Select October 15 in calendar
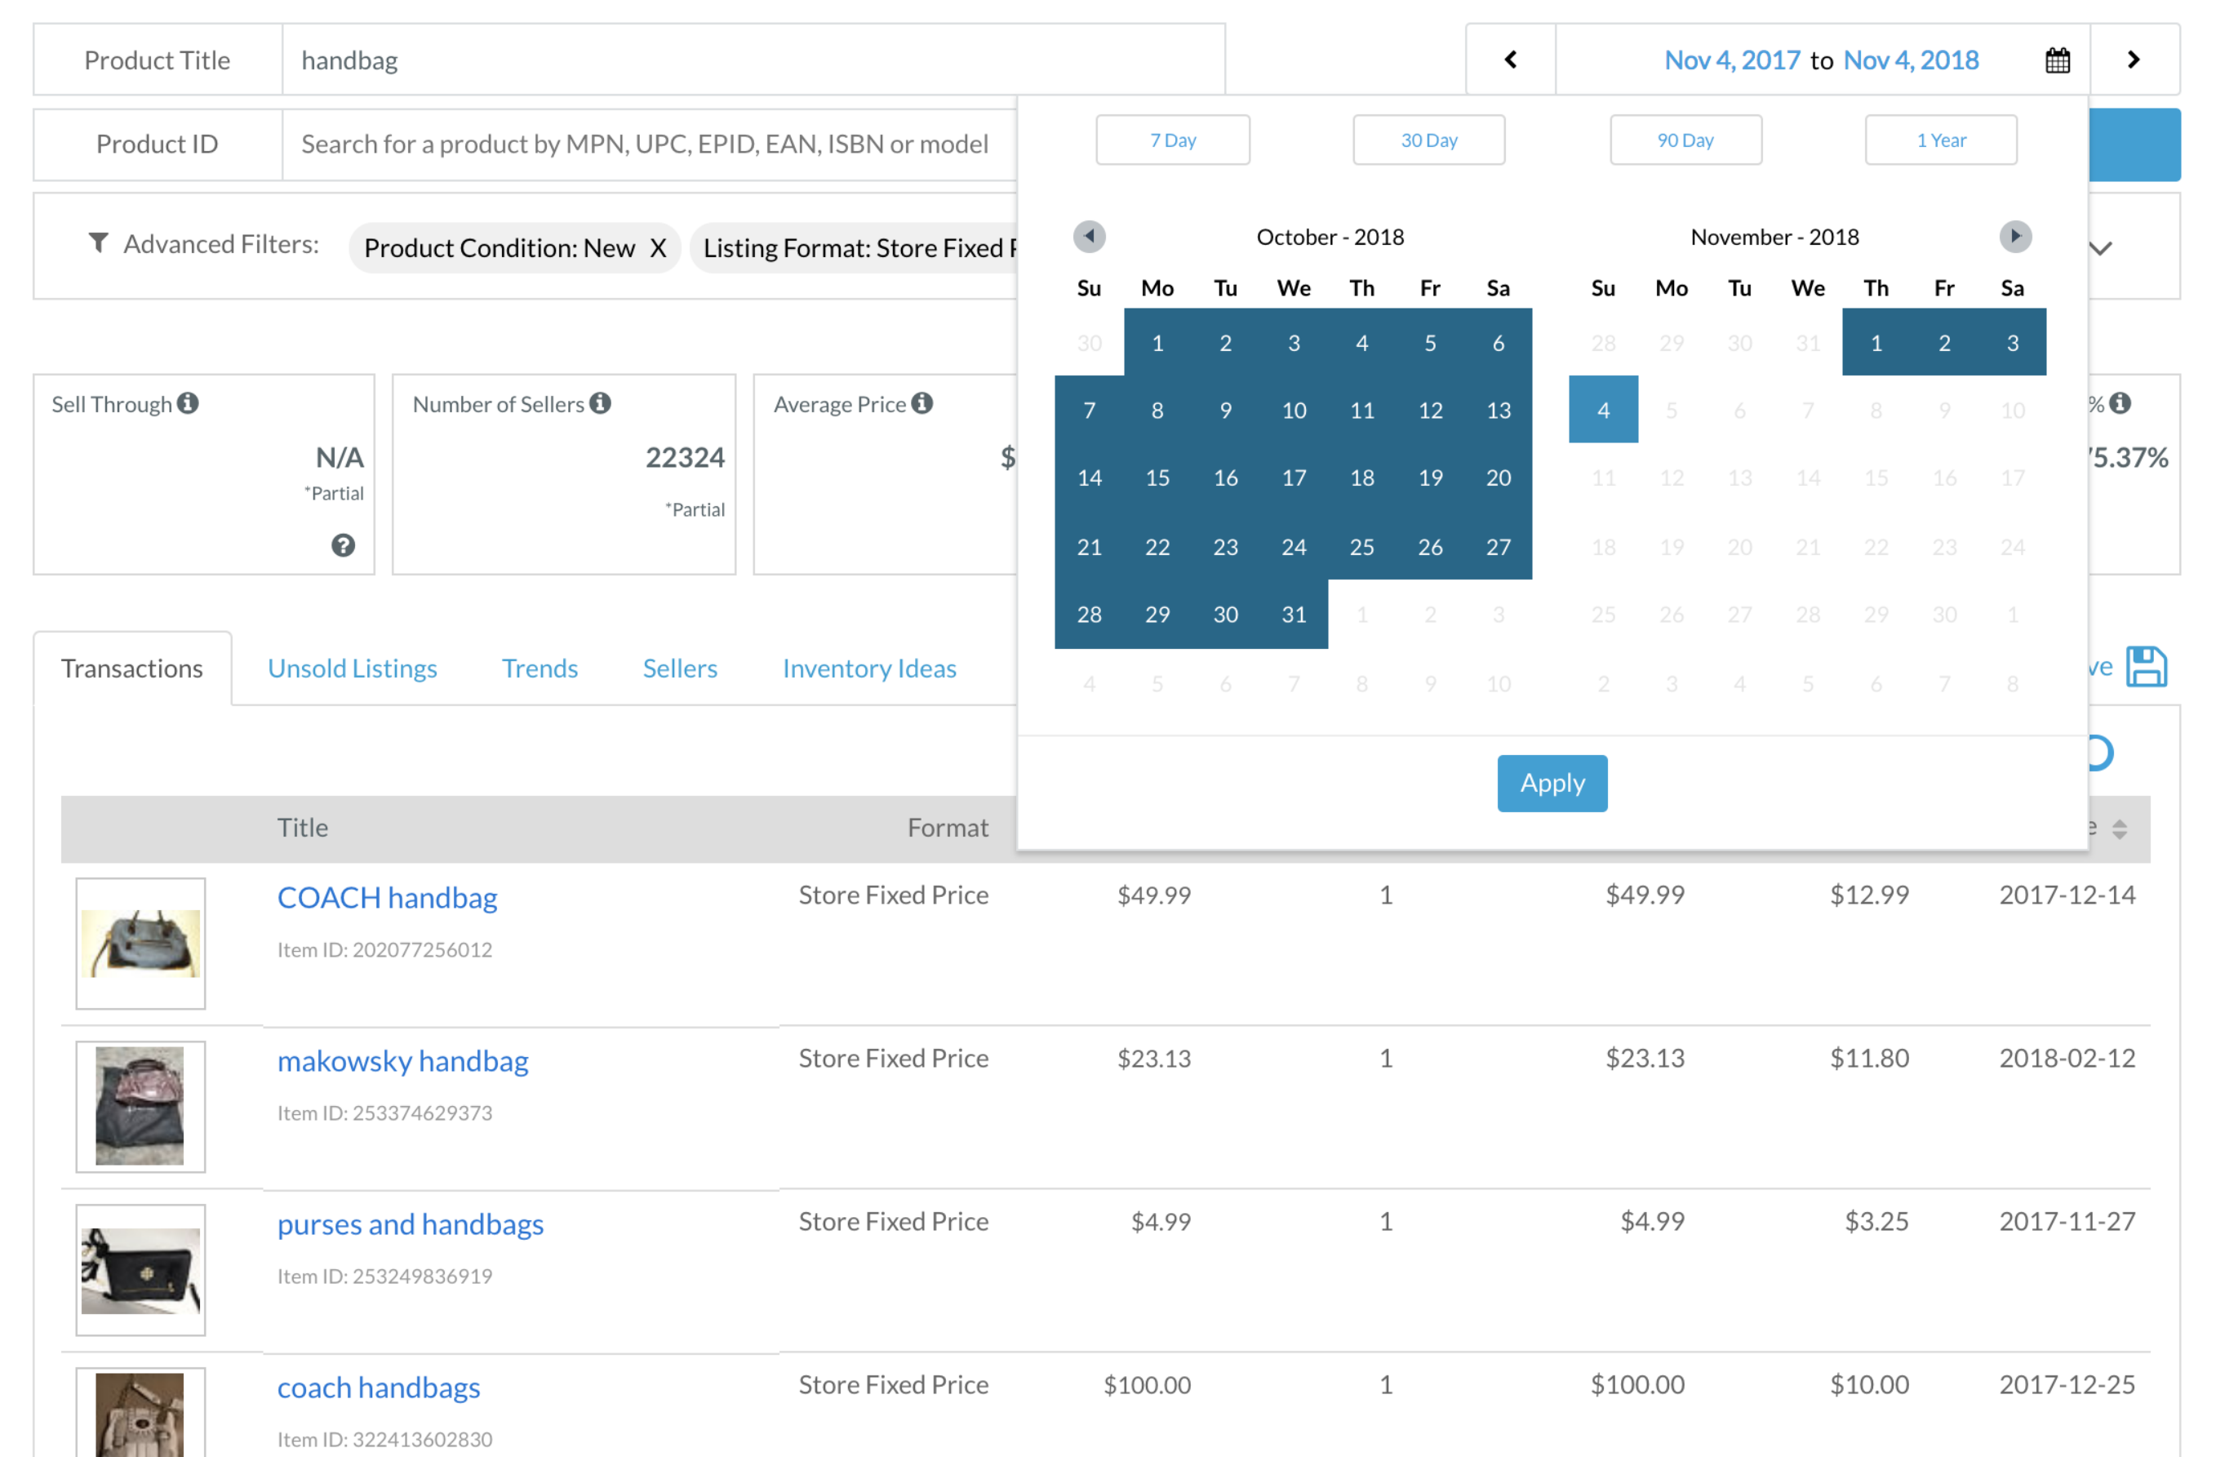2216x1457 pixels. click(x=1157, y=478)
